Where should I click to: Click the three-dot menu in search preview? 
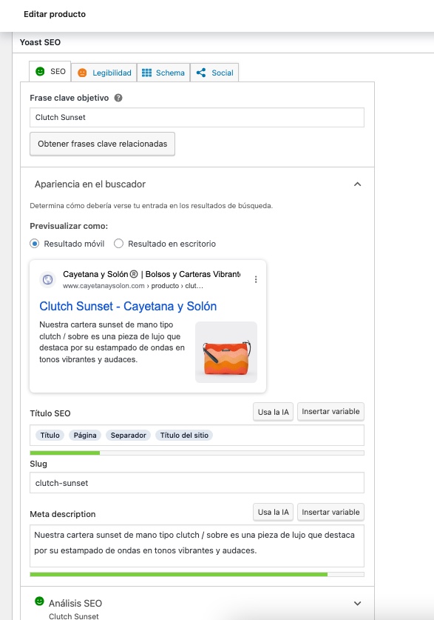(256, 279)
